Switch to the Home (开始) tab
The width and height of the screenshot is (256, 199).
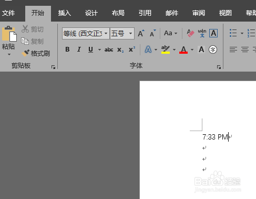pos(38,13)
